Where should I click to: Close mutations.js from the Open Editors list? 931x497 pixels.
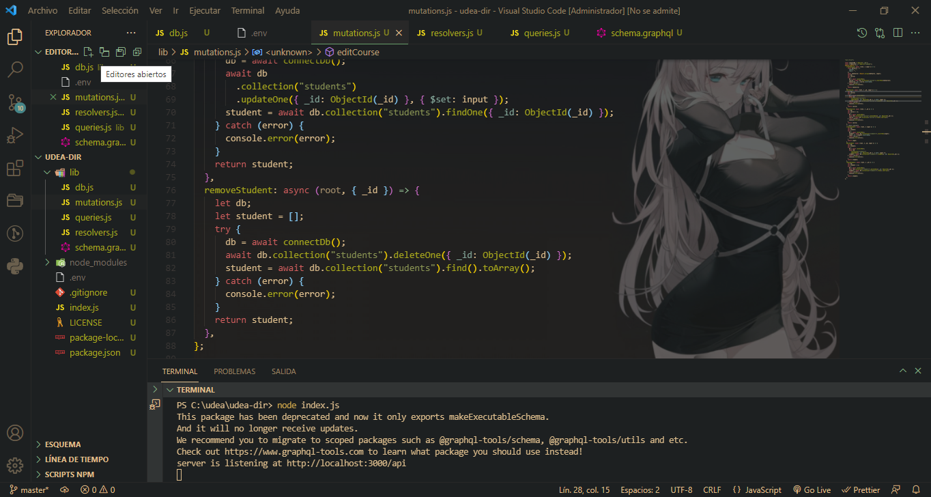(x=53, y=97)
